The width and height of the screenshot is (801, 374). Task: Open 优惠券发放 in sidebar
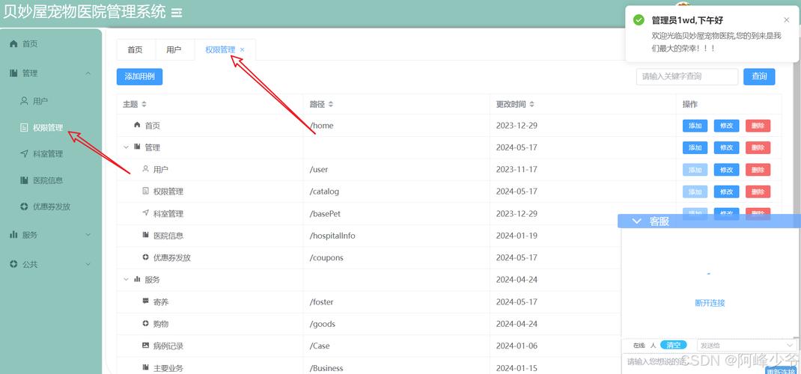[51, 206]
